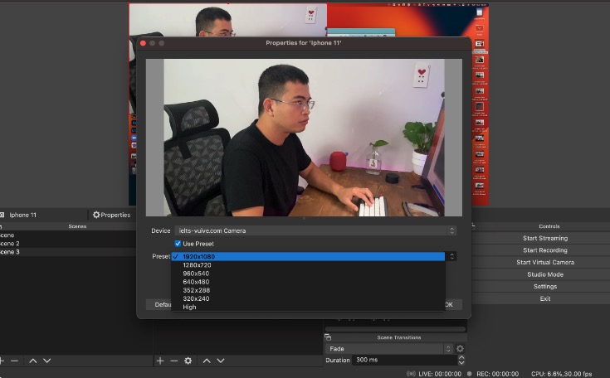Pick the High preset option
This screenshot has height=378, width=610.
308,307
